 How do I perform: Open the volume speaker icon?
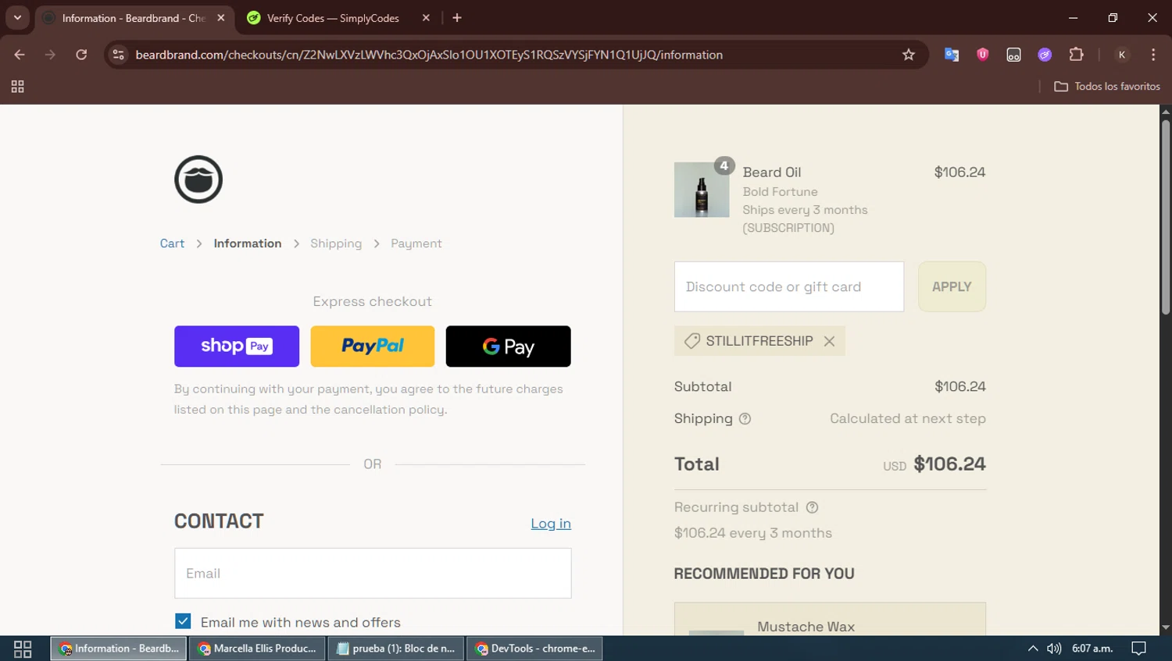click(x=1054, y=649)
